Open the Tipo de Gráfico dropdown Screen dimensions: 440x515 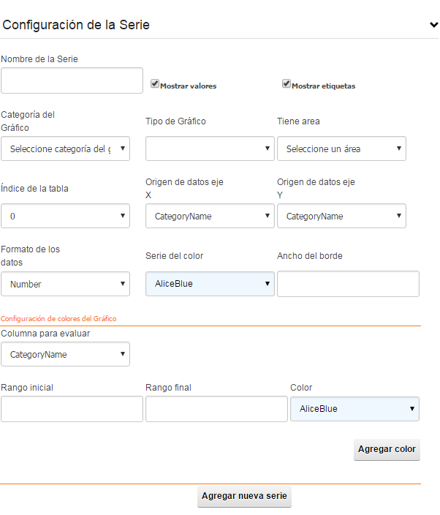click(210, 149)
